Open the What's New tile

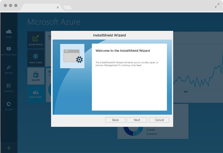(x=36, y=58)
